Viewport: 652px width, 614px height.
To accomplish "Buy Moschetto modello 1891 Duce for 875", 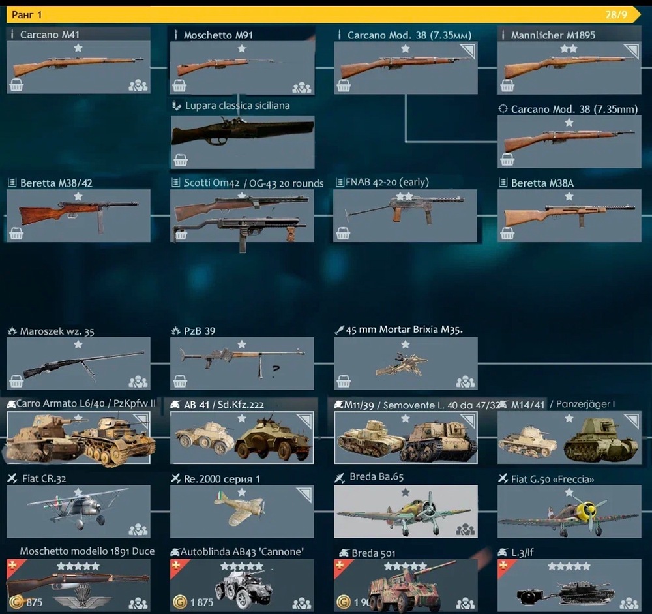I will [26, 602].
